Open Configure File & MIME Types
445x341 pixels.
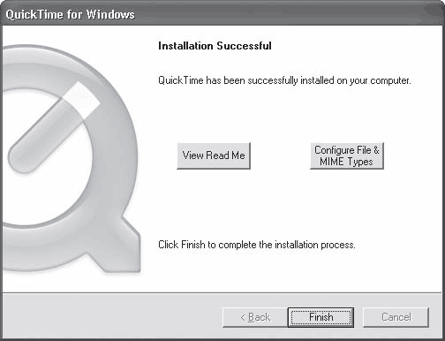click(x=347, y=155)
